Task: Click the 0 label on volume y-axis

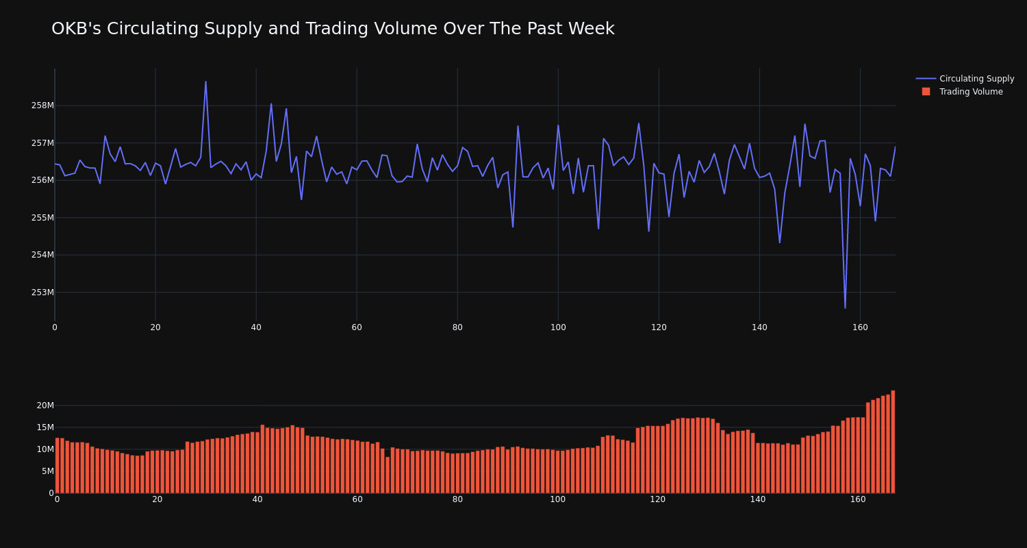Action: pos(51,493)
